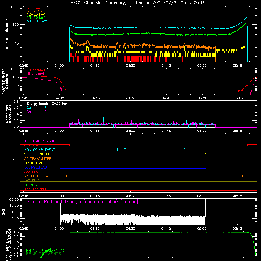
Task: Click the ATTENUATOR_STATE flag label
Action: (39, 141)
